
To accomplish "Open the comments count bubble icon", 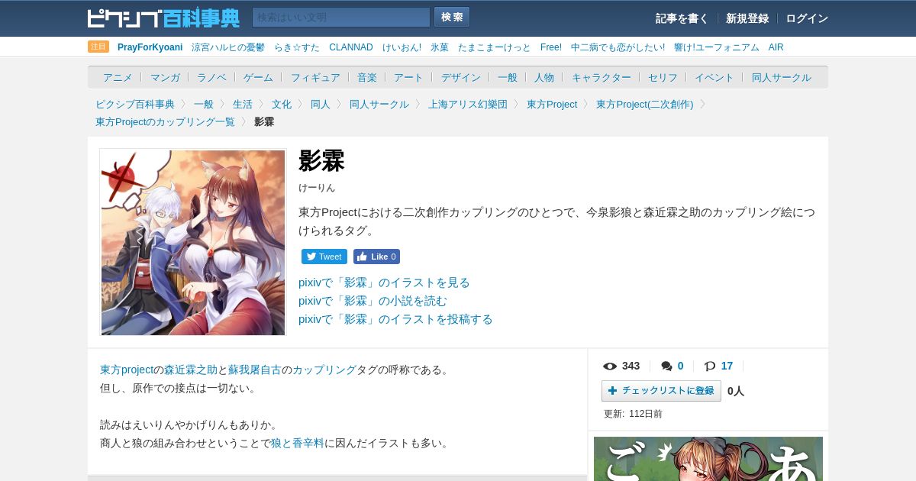I will tap(666, 366).
